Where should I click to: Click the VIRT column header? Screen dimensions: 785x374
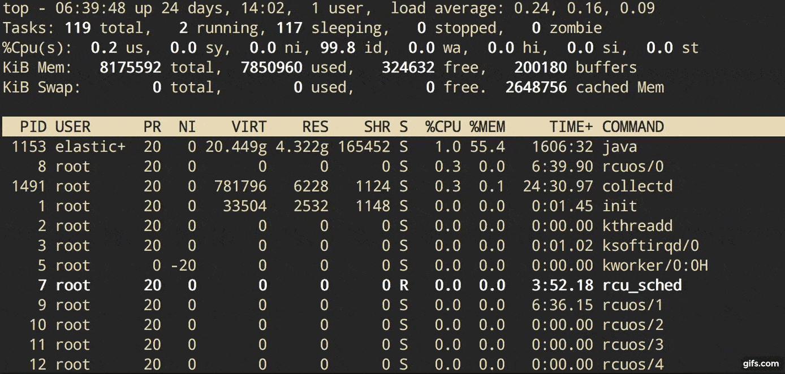[x=249, y=127]
